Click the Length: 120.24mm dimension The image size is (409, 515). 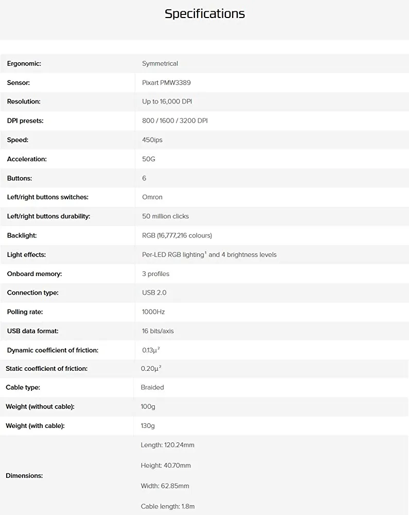point(167,445)
